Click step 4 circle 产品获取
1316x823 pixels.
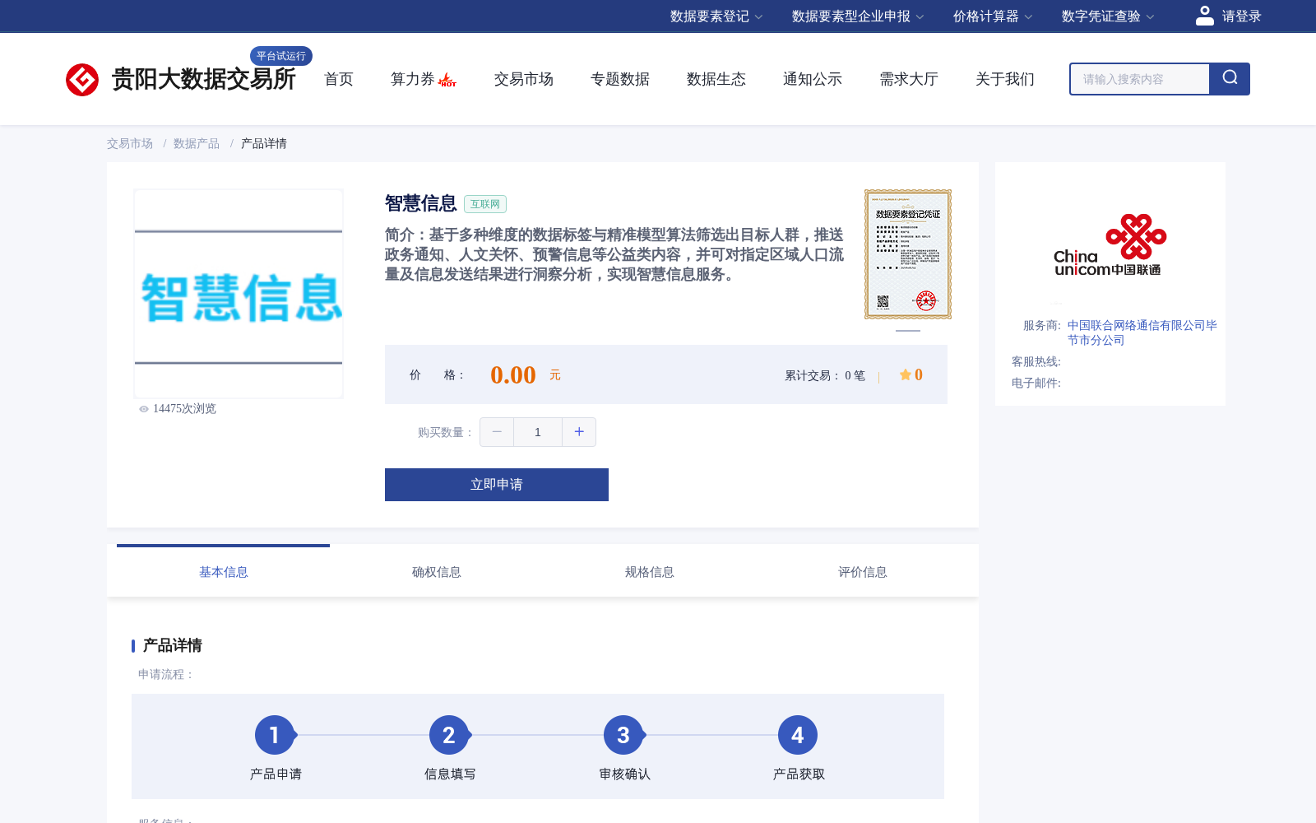click(798, 735)
